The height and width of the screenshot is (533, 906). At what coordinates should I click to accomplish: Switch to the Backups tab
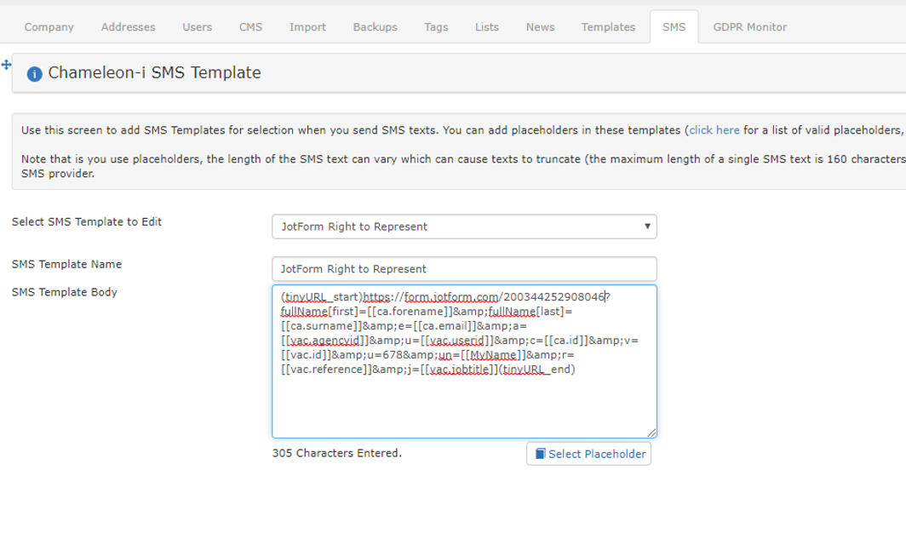point(375,27)
